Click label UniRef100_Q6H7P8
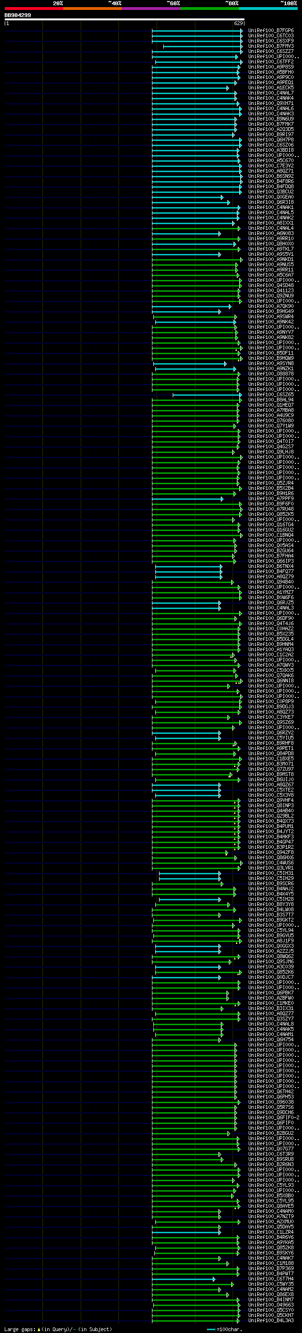The height and width of the screenshot is (1333, 302). [x=271, y=139]
